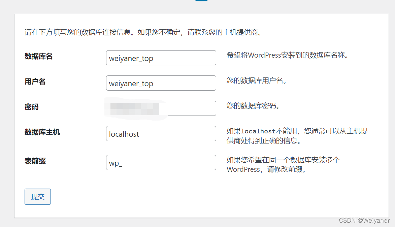Select the 数据库主机 field showing localhost
This screenshot has width=395, height=227.
(x=161, y=133)
